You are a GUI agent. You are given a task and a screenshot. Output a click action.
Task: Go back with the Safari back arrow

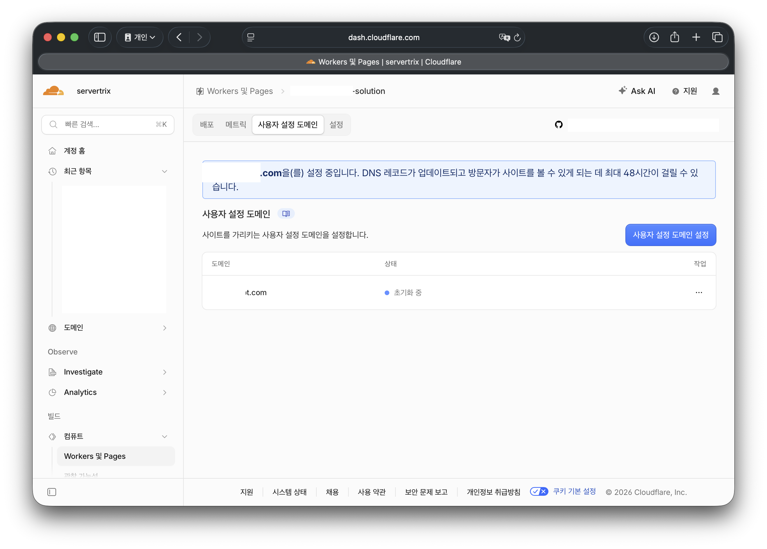pyautogui.click(x=179, y=37)
